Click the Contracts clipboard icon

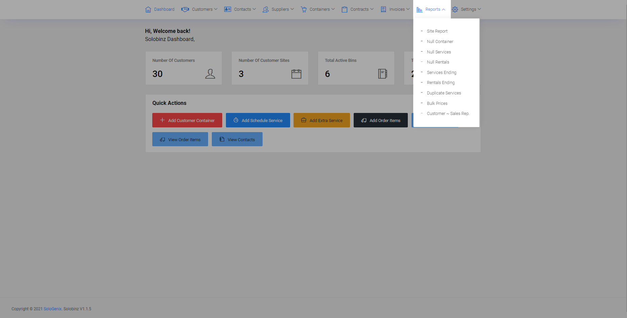(345, 9)
